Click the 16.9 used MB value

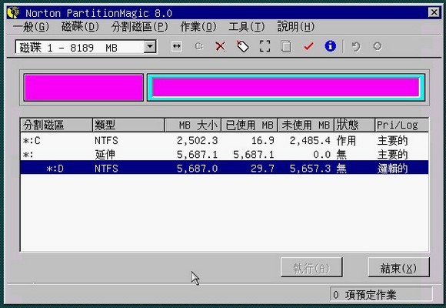(262, 140)
